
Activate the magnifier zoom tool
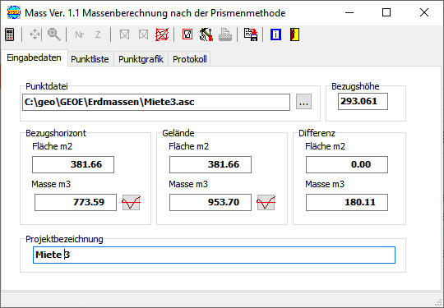click(x=53, y=34)
